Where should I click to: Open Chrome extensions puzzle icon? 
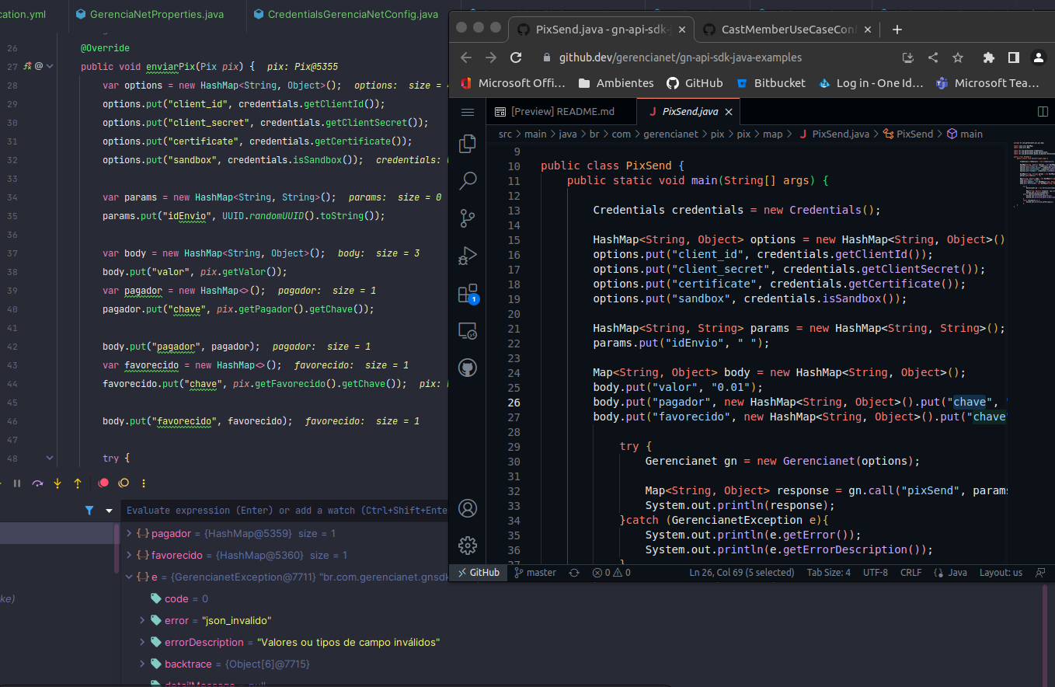[x=989, y=58]
